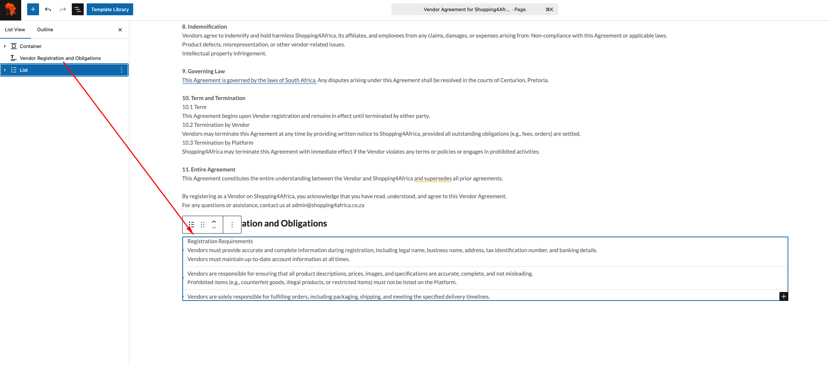This screenshot has height=366, width=830.
Task: Add a block with the black plus button
Action: click(783, 296)
